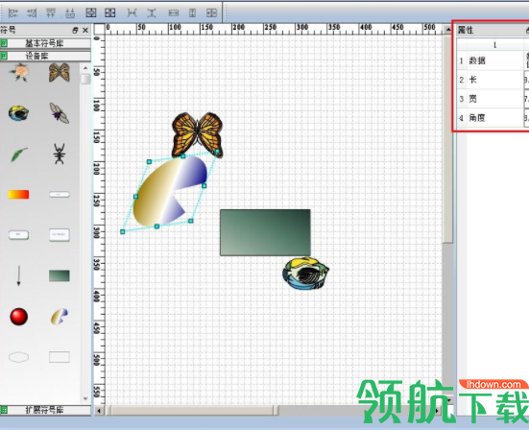This screenshot has height=430, width=529.
Task: Select the green gradient rectangle symbol
Action: (x=60, y=275)
